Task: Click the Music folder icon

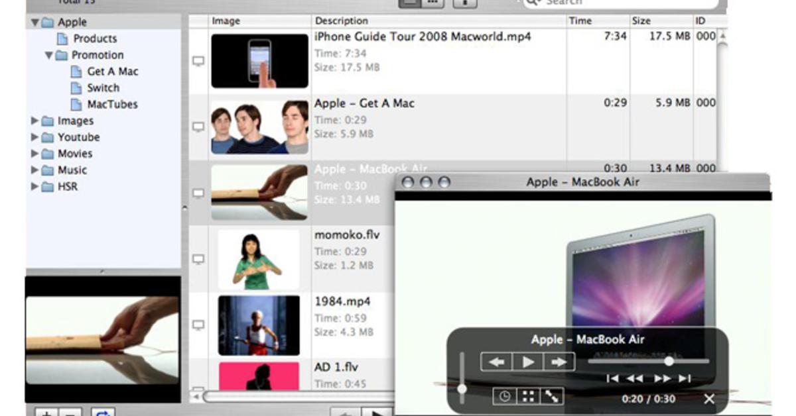Action: click(48, 170)
